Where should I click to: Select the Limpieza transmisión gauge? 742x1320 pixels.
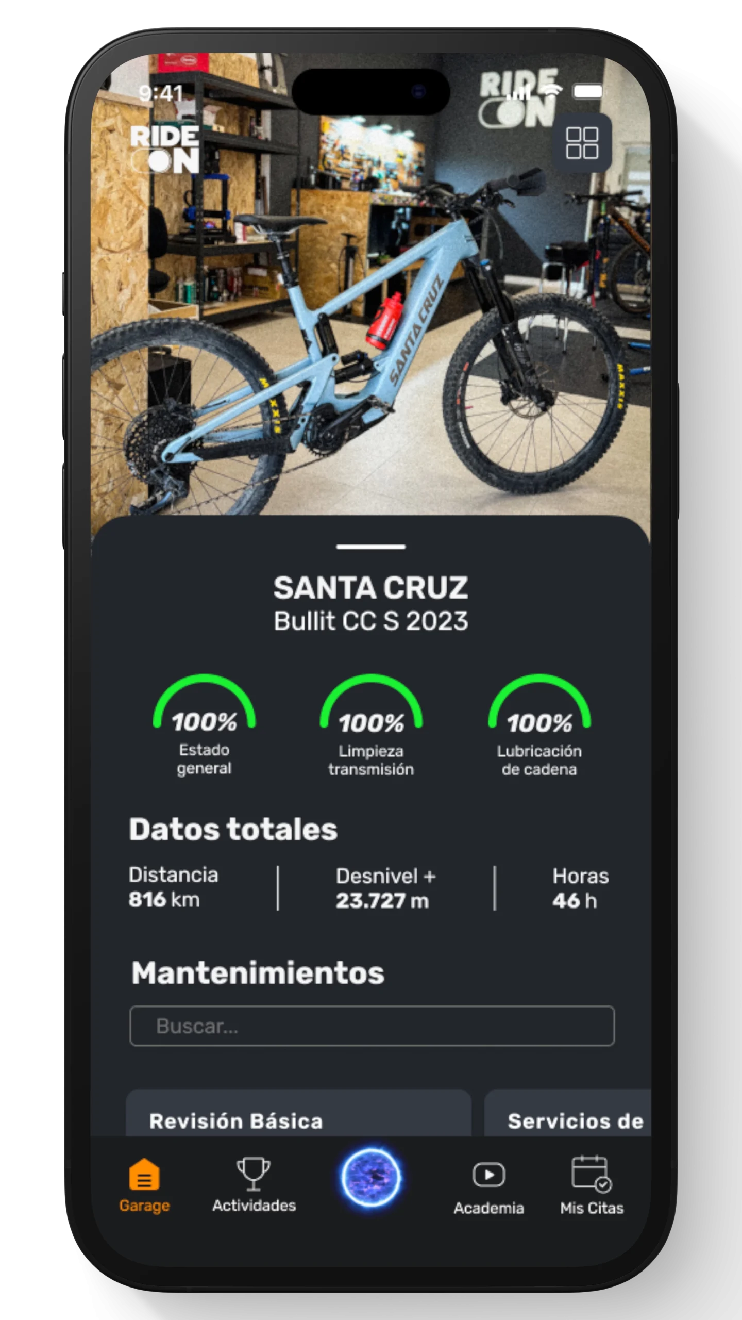tap(371, 725)
